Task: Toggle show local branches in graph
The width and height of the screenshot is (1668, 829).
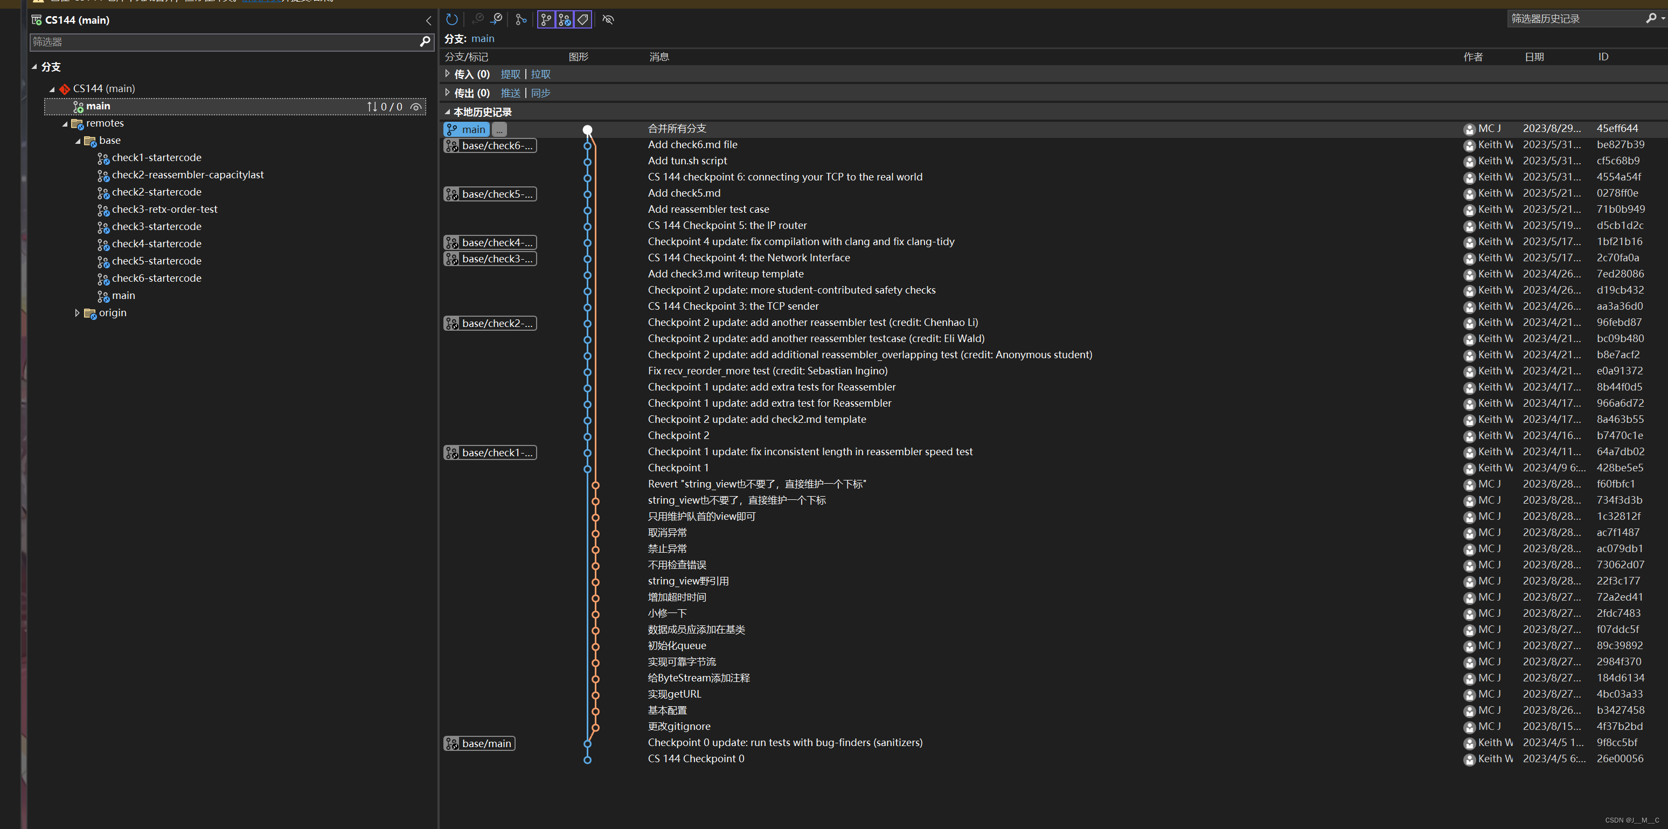Action: tap(546, 19)
